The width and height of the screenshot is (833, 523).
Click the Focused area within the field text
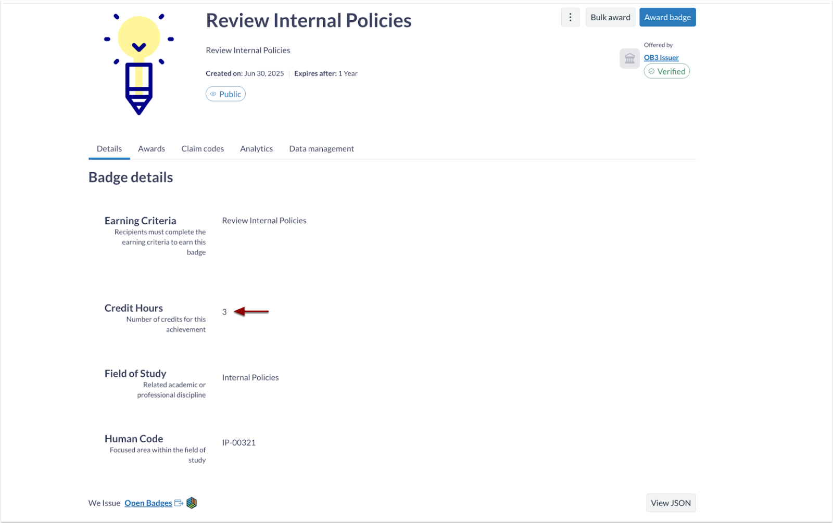[x=158, y=455]
